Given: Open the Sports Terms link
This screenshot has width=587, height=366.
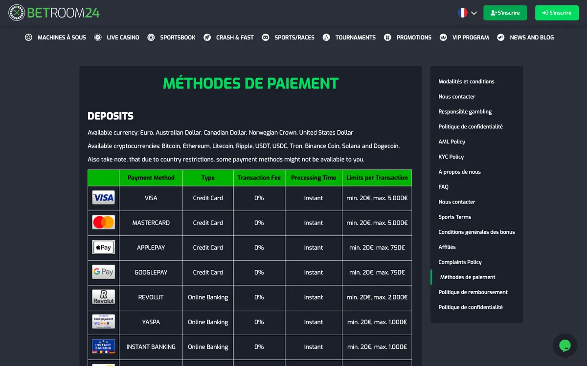Looking at the screenshot, I should point(454,217).
